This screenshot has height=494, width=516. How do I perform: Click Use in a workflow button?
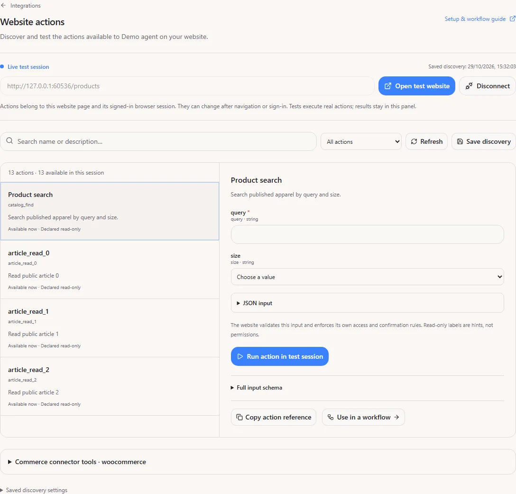click(363, 417)
